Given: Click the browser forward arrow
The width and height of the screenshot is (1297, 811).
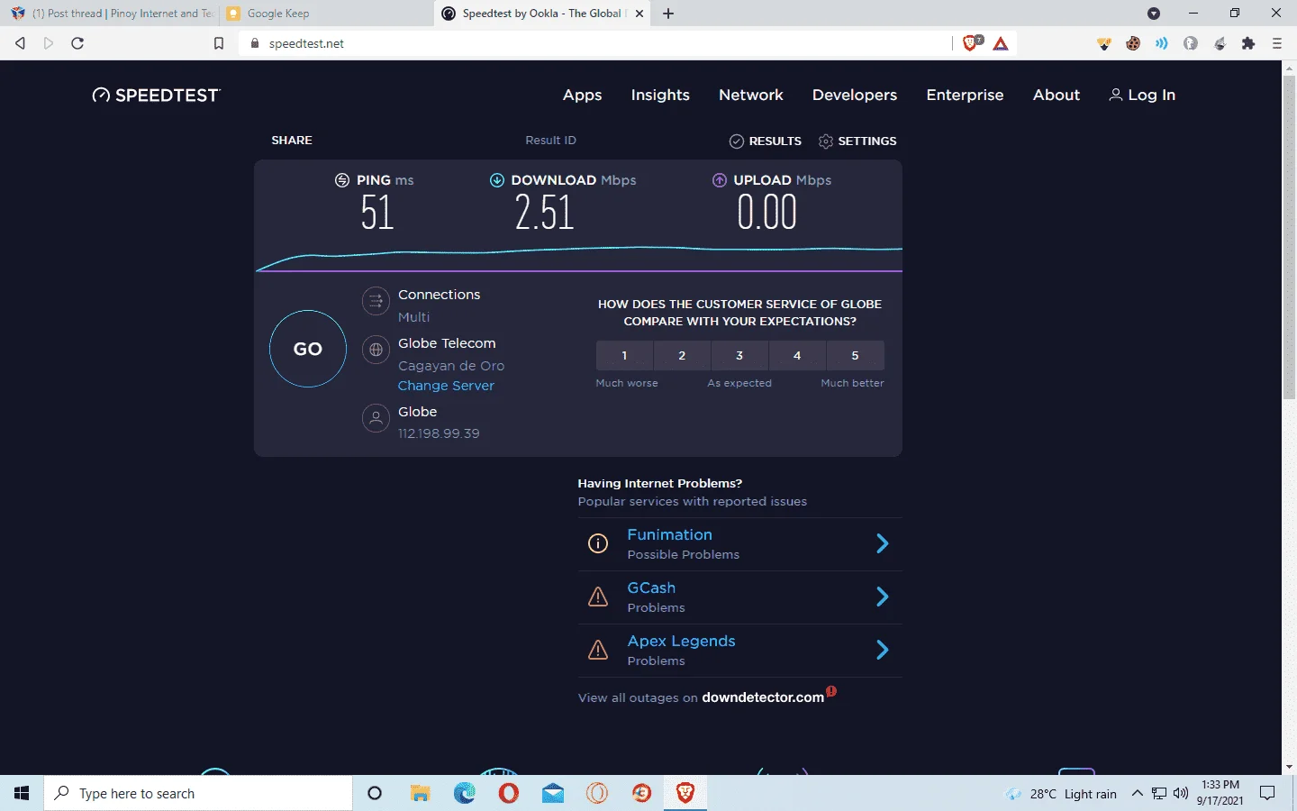Looking at the screenshot, I should (x=49, y=43).
